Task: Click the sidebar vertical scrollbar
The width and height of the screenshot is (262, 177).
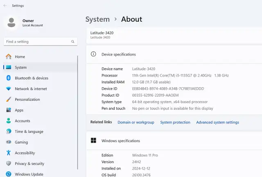Action: [77, 112]
